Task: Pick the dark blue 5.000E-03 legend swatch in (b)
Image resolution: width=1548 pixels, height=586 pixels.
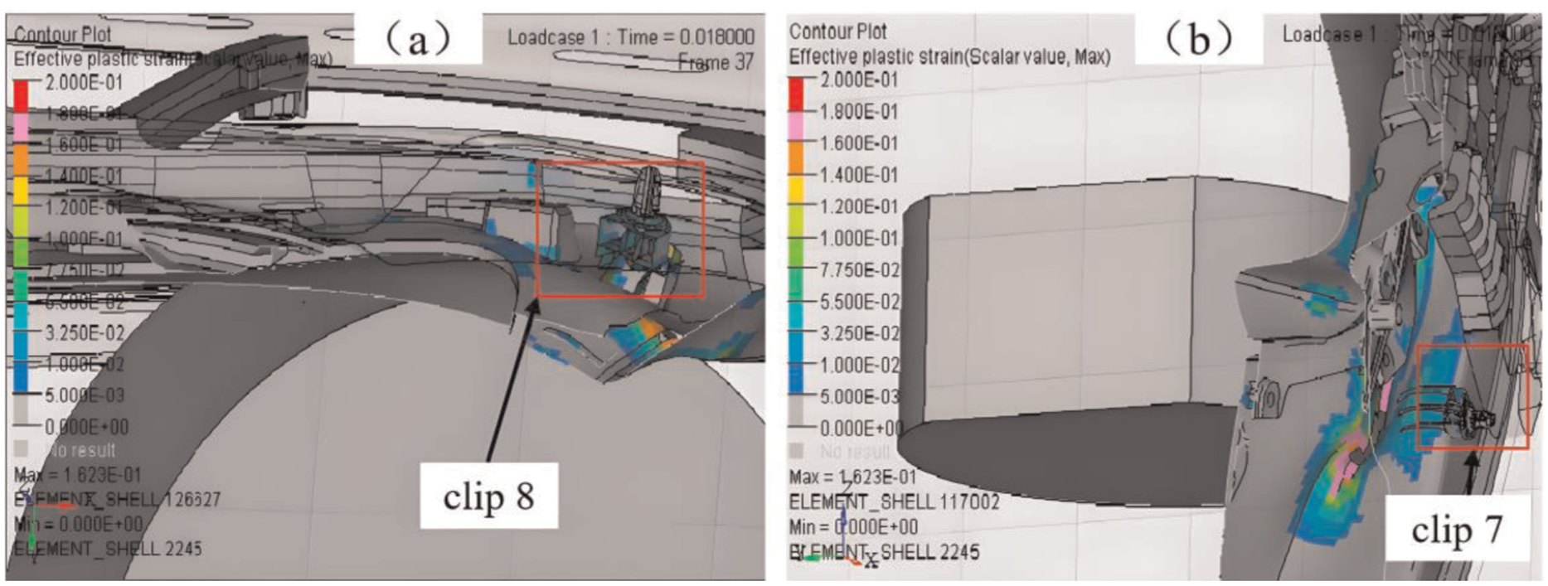Action: coord(796,380)
